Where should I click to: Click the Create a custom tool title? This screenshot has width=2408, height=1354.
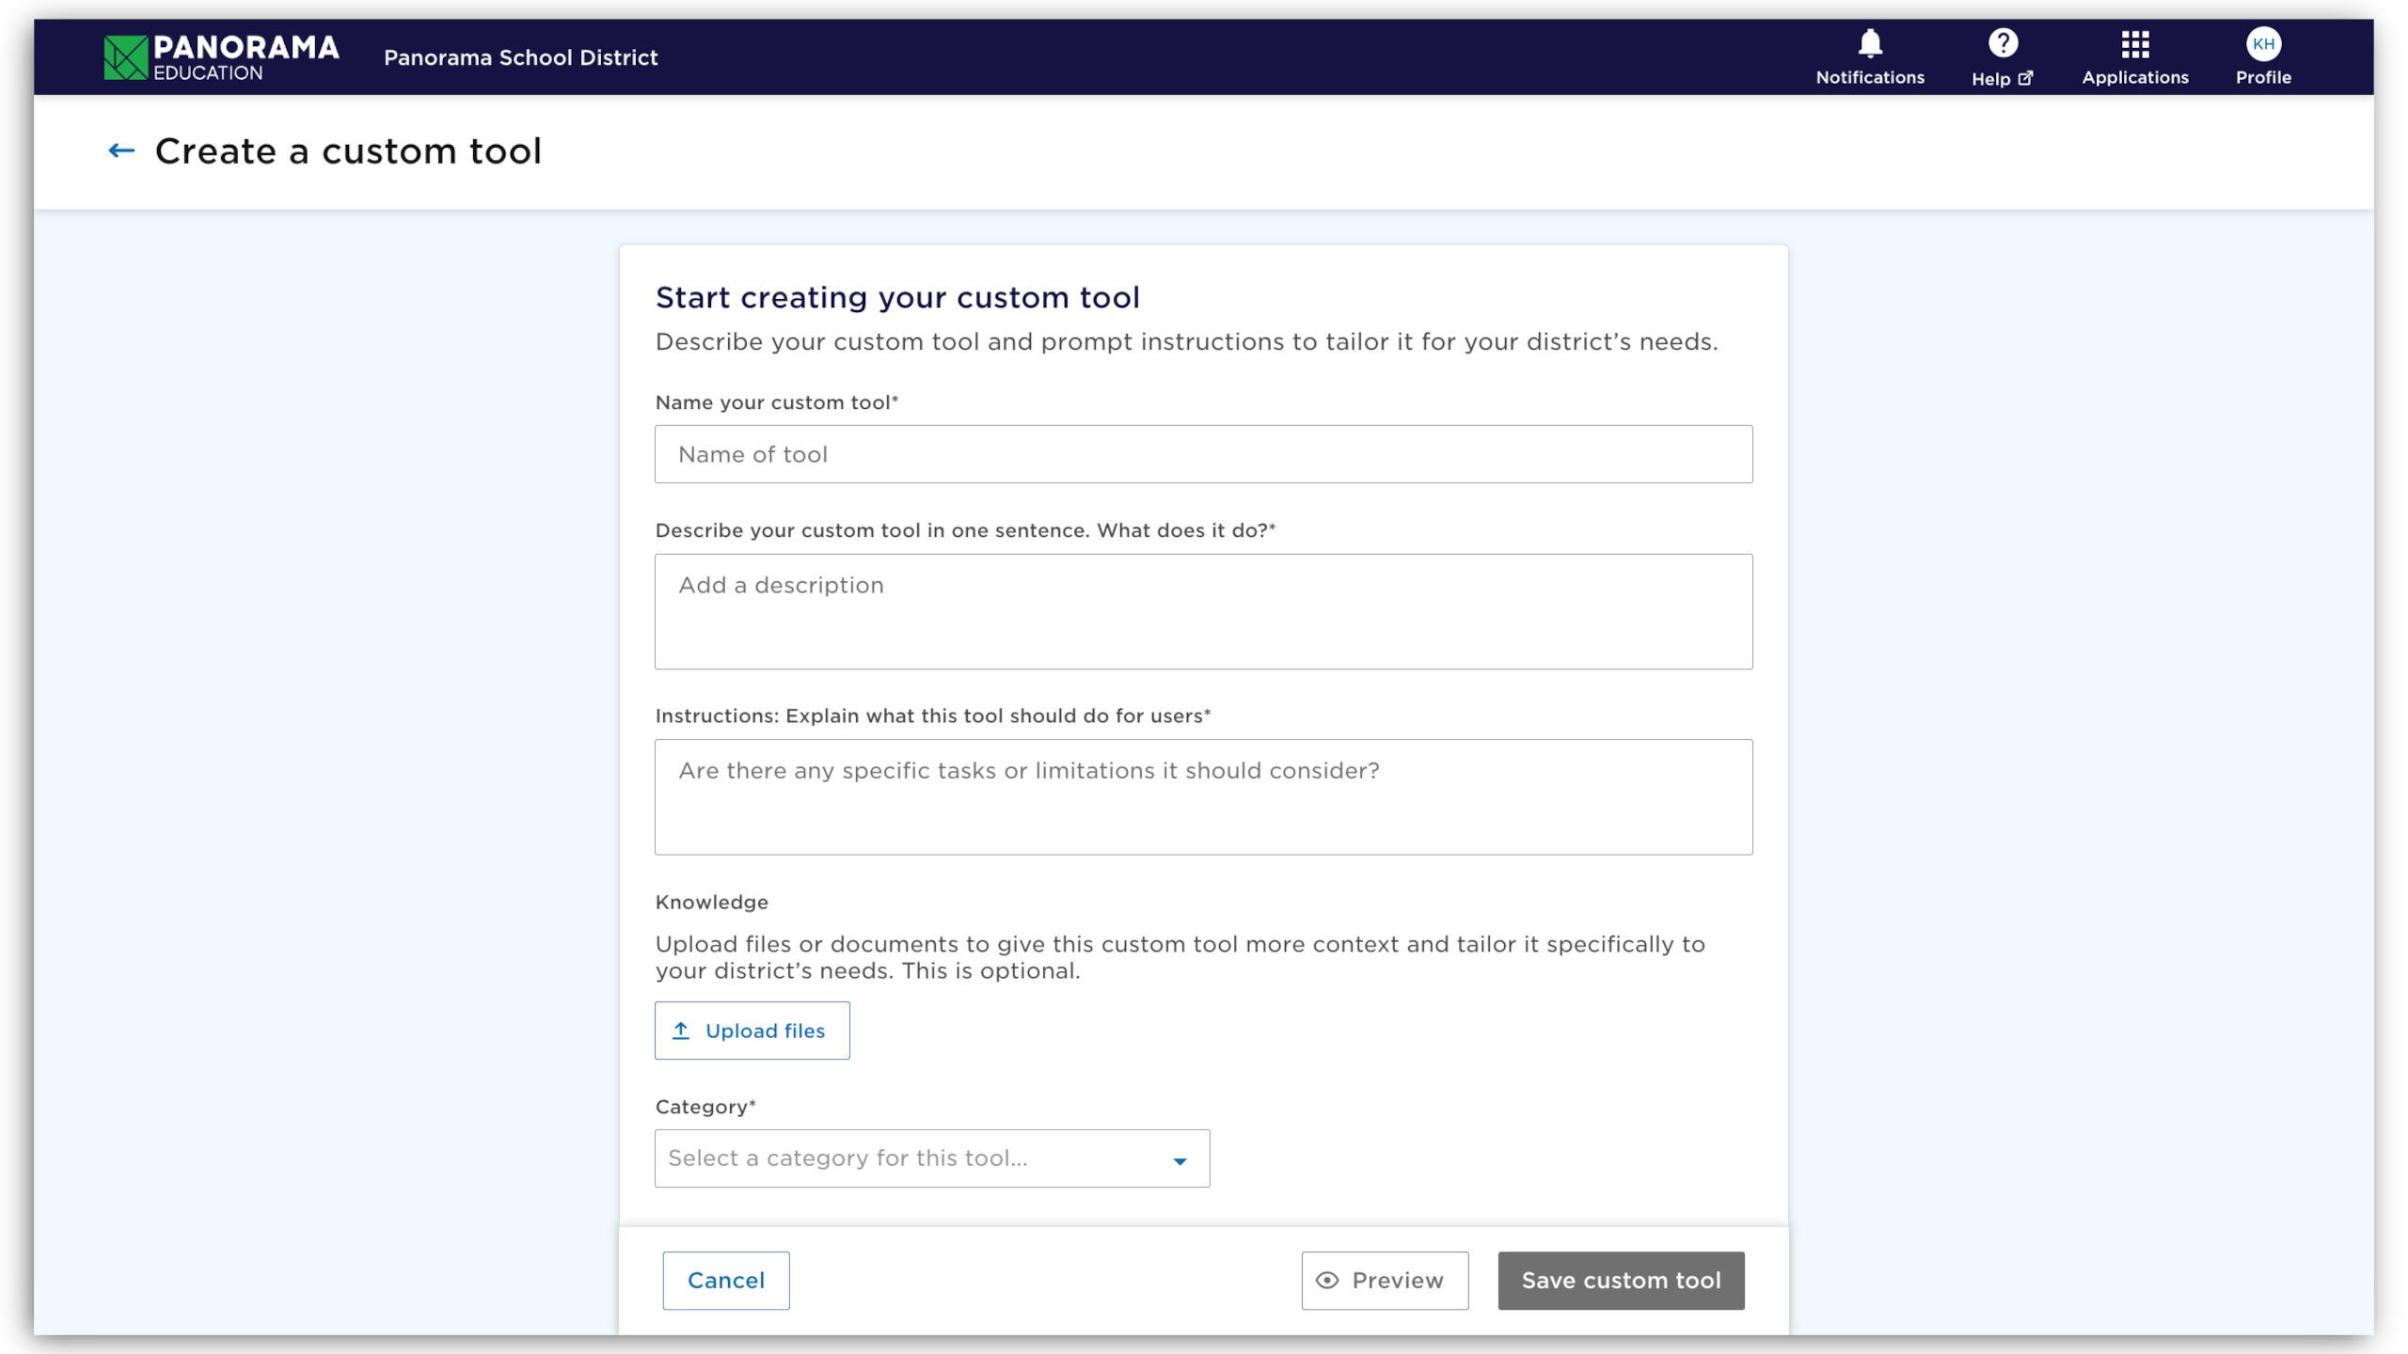(348, 151)
